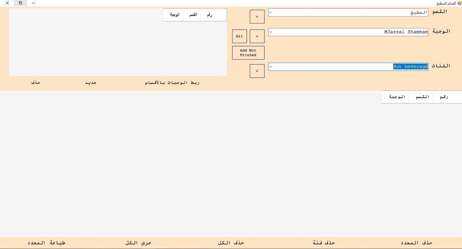Restore the window using the title bar button

pos(20,3)
